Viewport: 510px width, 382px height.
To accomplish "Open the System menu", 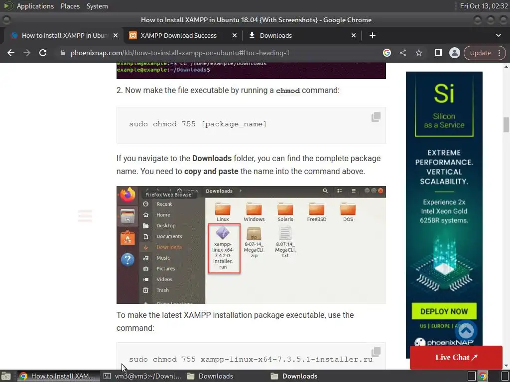I will coord(97,6).
